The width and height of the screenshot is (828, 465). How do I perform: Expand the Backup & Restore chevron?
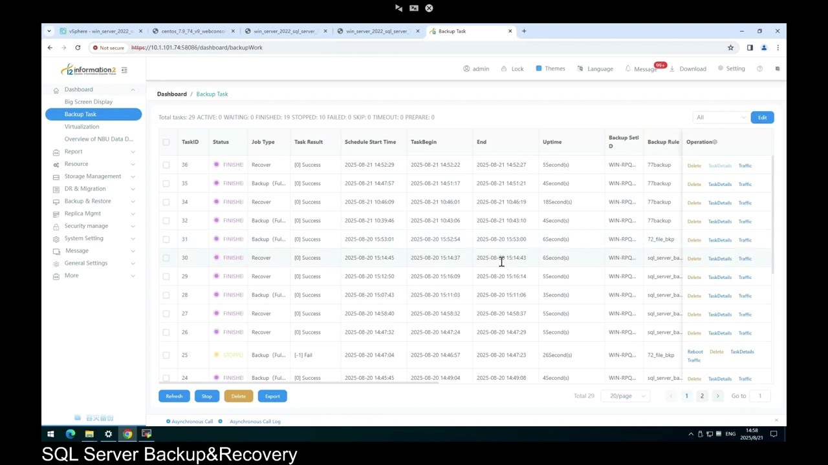click(133, 201)
